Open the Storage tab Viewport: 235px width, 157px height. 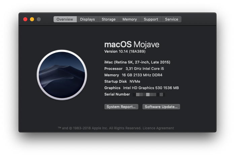coord(108,19)
